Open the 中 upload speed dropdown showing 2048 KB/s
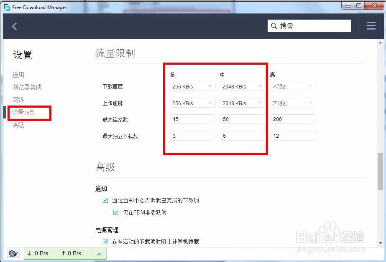Image resolution: width=386 pixels, height=262 pixels. click(x=242, y=103)
